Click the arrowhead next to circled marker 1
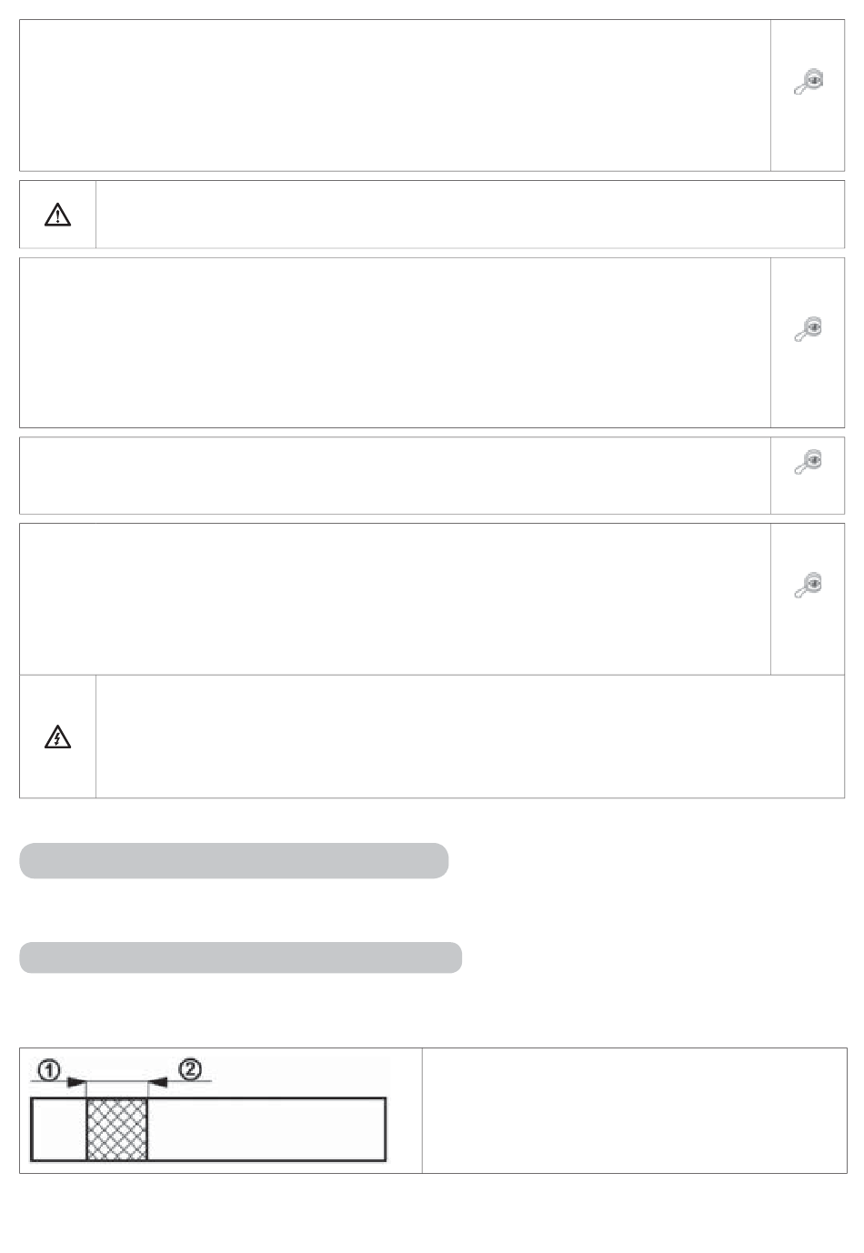Image resolution: width=864 pixels, height=1253 pixels. pyautogui.click(x=78, y=1082)
